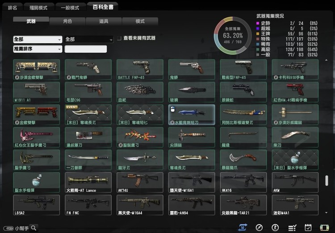The height and width of the screenshot is (233, 335).
Task: Click the magnifier search icon beside 小幫手
Action: pyautogui.click(x=33, y=228)
